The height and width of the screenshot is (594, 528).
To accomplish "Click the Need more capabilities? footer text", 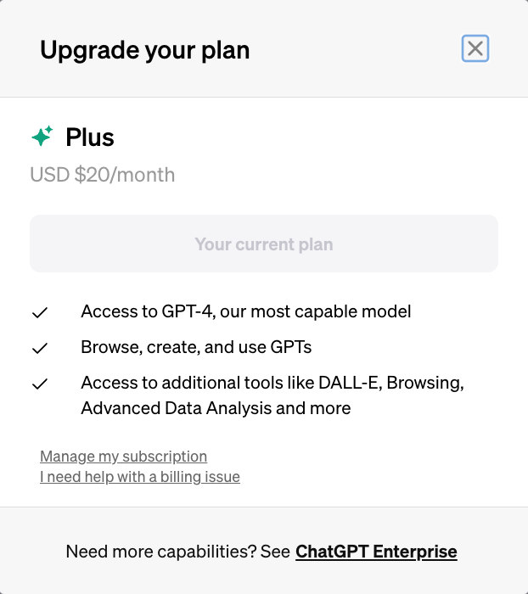I will pyautogui.click(x=160, y=552).
